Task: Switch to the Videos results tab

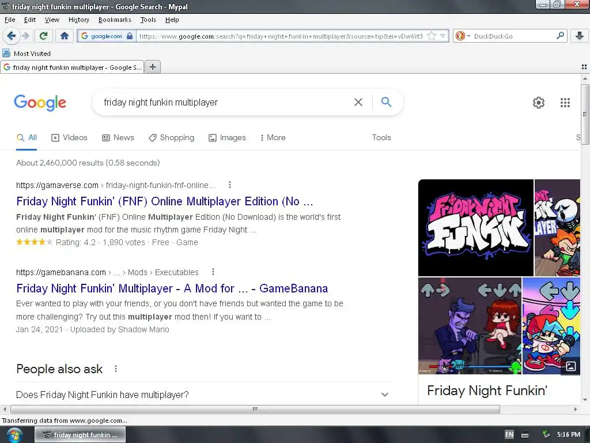Action: pos(69,137)
